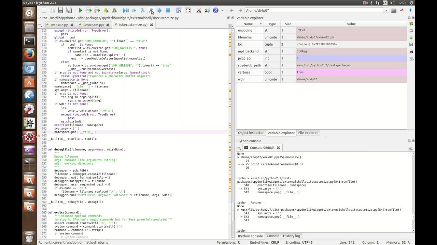Click the blue Spyder X icon

click(215, 11)
